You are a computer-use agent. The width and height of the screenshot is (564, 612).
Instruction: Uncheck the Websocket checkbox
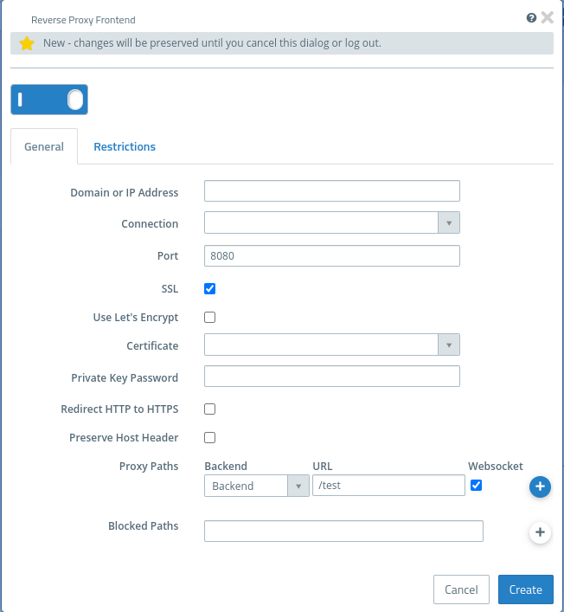pos(476,485)
